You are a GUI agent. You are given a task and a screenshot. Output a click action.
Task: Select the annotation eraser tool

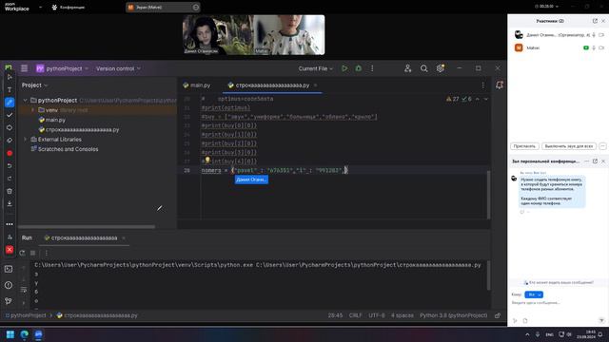point(10,141)
